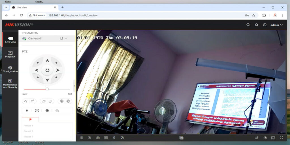Click the zoom in lens button
Screen dimensions: 290x145
click(x=33, y=101)
